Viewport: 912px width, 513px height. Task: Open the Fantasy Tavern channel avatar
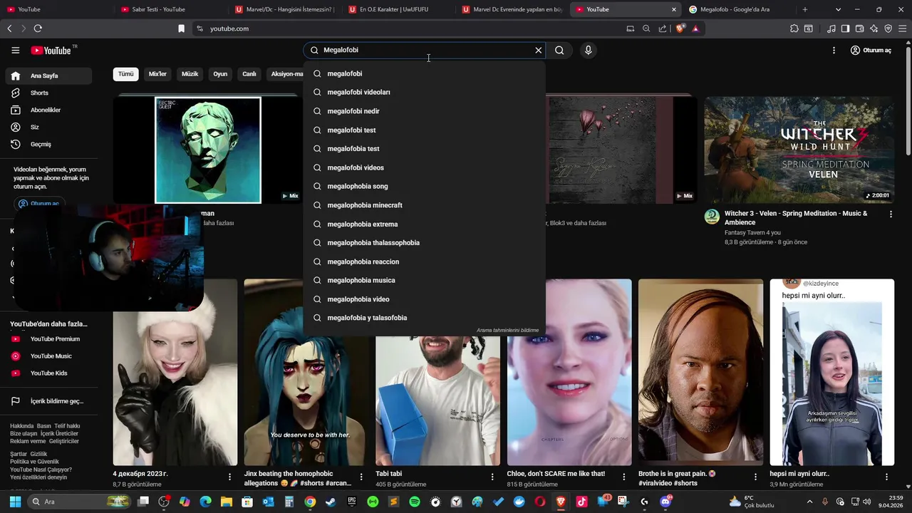coord(712,217)
